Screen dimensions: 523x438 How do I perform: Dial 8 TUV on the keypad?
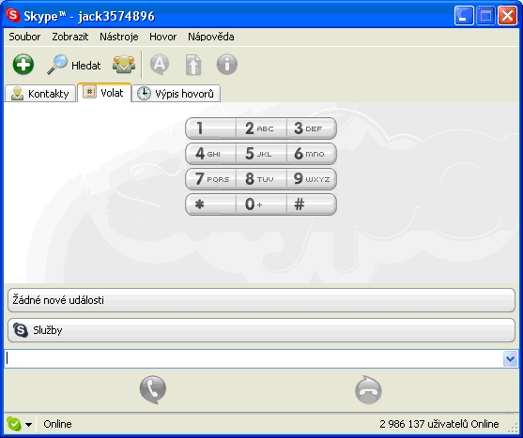point(261,179)
